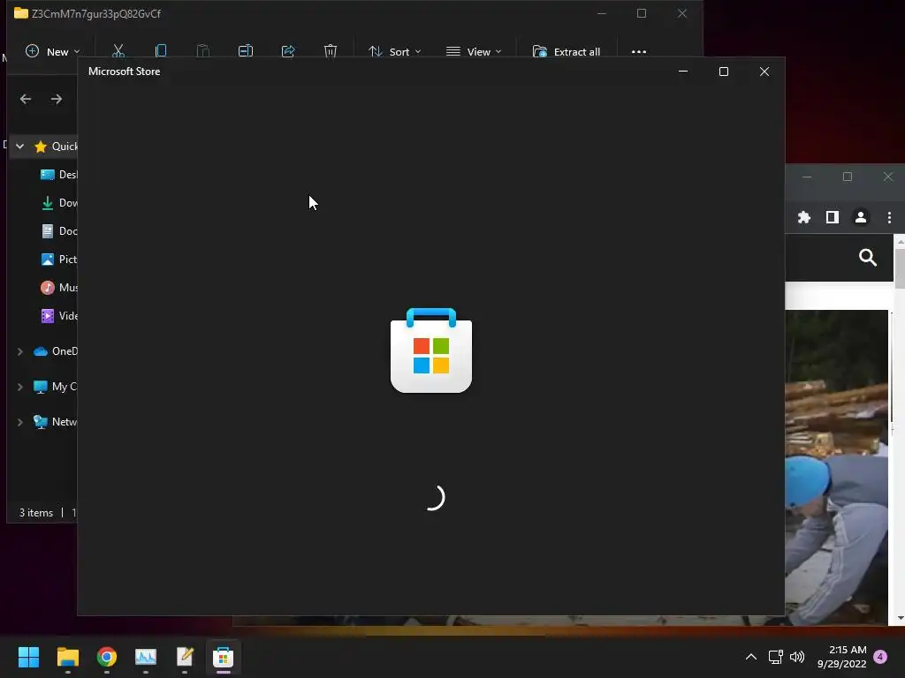The image size is (905, 678).
Task: Open the clock and date flyout
Action: pos(841,657)
